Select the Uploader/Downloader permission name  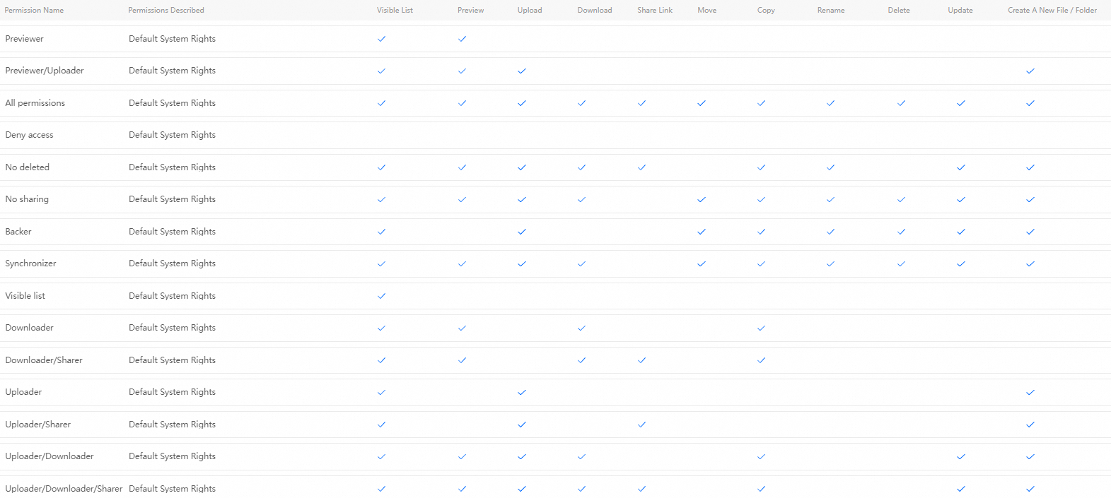(x=50, y=456)
